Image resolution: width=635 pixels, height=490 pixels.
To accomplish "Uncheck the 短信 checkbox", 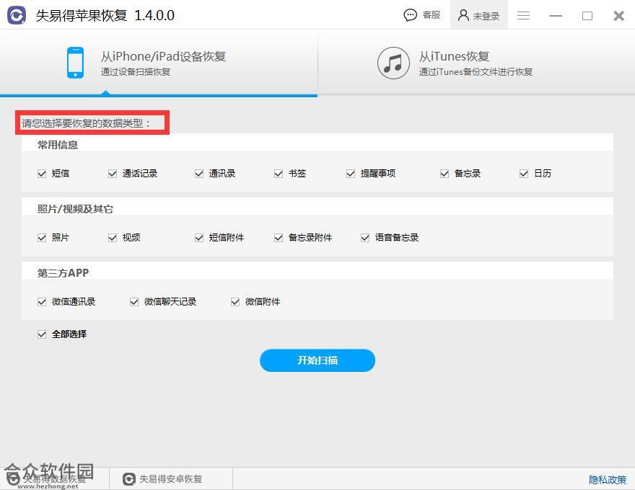I will (x=42, y=174).
